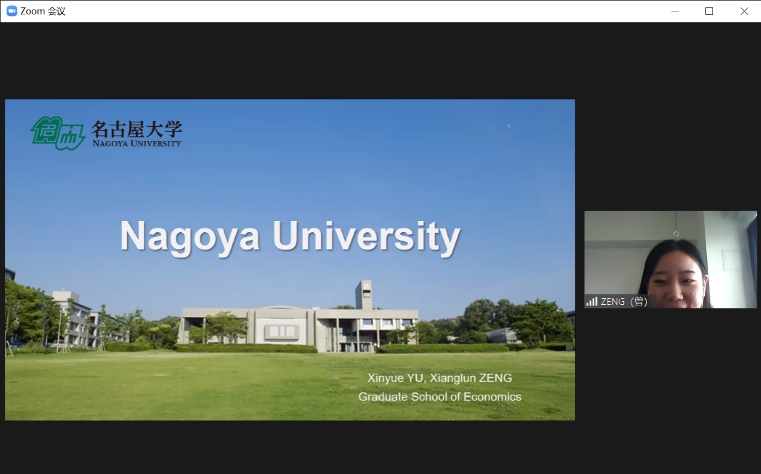Click the signal strength icon on ZENG's video
761x474 pixels.
pos(592,301)
